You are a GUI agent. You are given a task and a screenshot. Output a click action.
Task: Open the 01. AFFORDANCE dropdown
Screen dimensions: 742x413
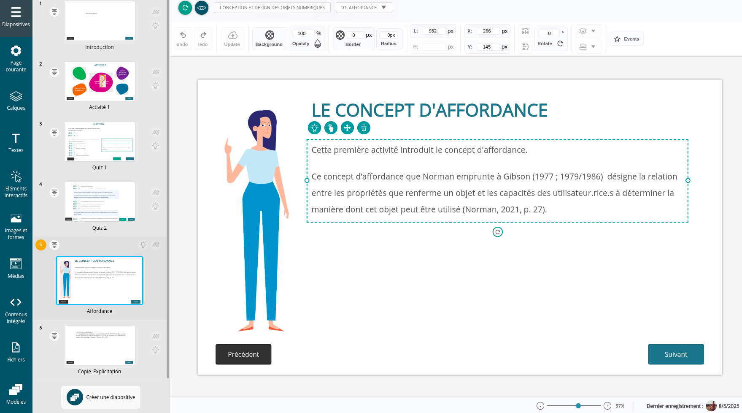(x=364, y=8)
